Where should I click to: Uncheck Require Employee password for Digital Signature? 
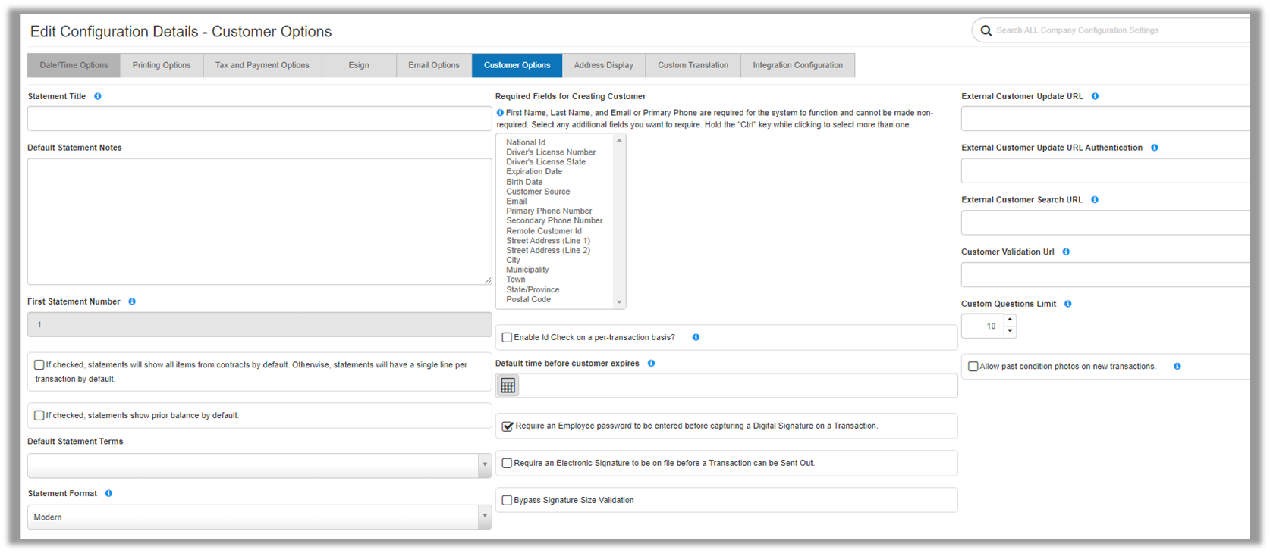click(x=508, y=426)
